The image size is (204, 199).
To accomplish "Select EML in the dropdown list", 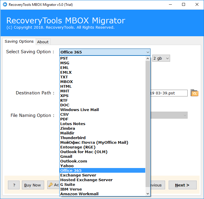I will 102,68.
